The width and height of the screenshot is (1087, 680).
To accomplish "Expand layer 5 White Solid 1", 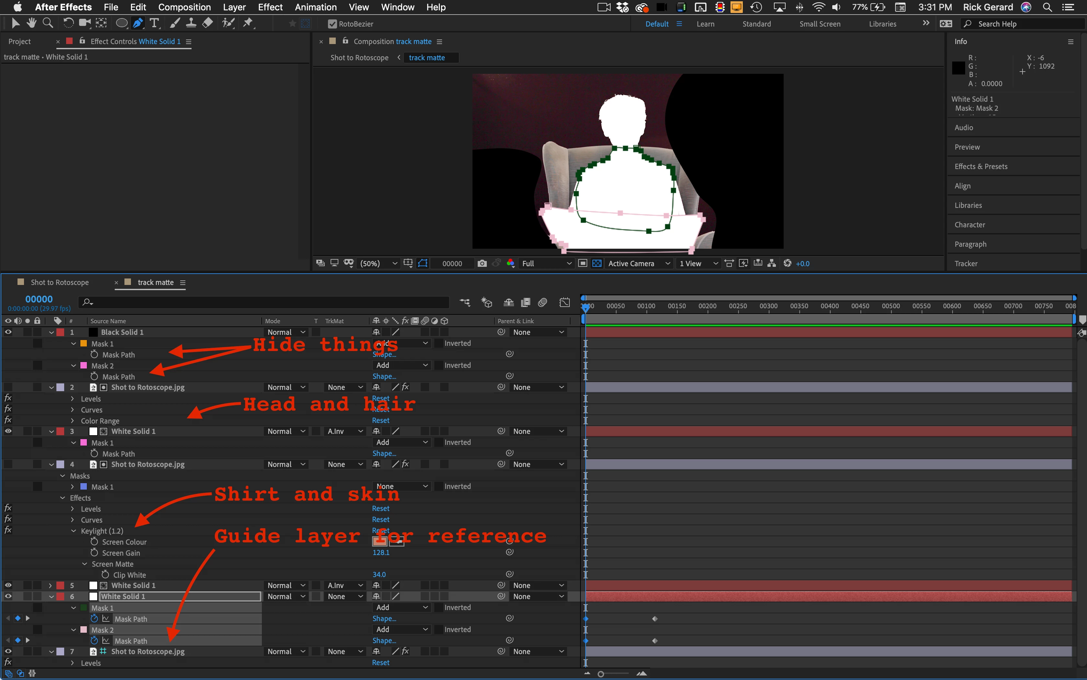I will [x=51, y=585].
